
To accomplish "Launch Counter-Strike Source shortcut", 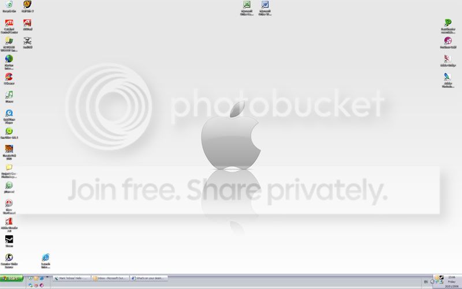I will click(9, 258).
